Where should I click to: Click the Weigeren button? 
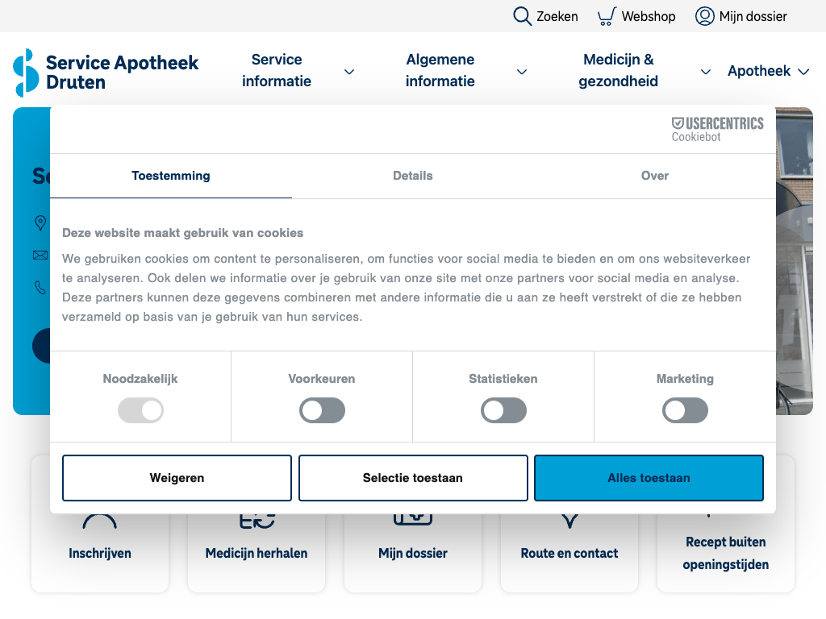177,478
